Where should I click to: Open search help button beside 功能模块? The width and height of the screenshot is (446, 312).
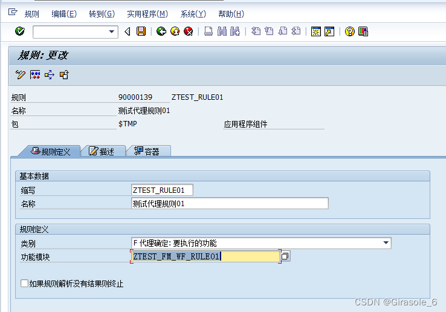(285, 256)
